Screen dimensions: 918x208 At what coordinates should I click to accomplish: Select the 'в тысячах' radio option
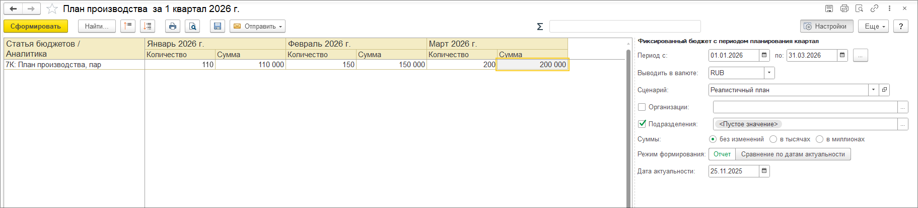(x=773, y=139)
